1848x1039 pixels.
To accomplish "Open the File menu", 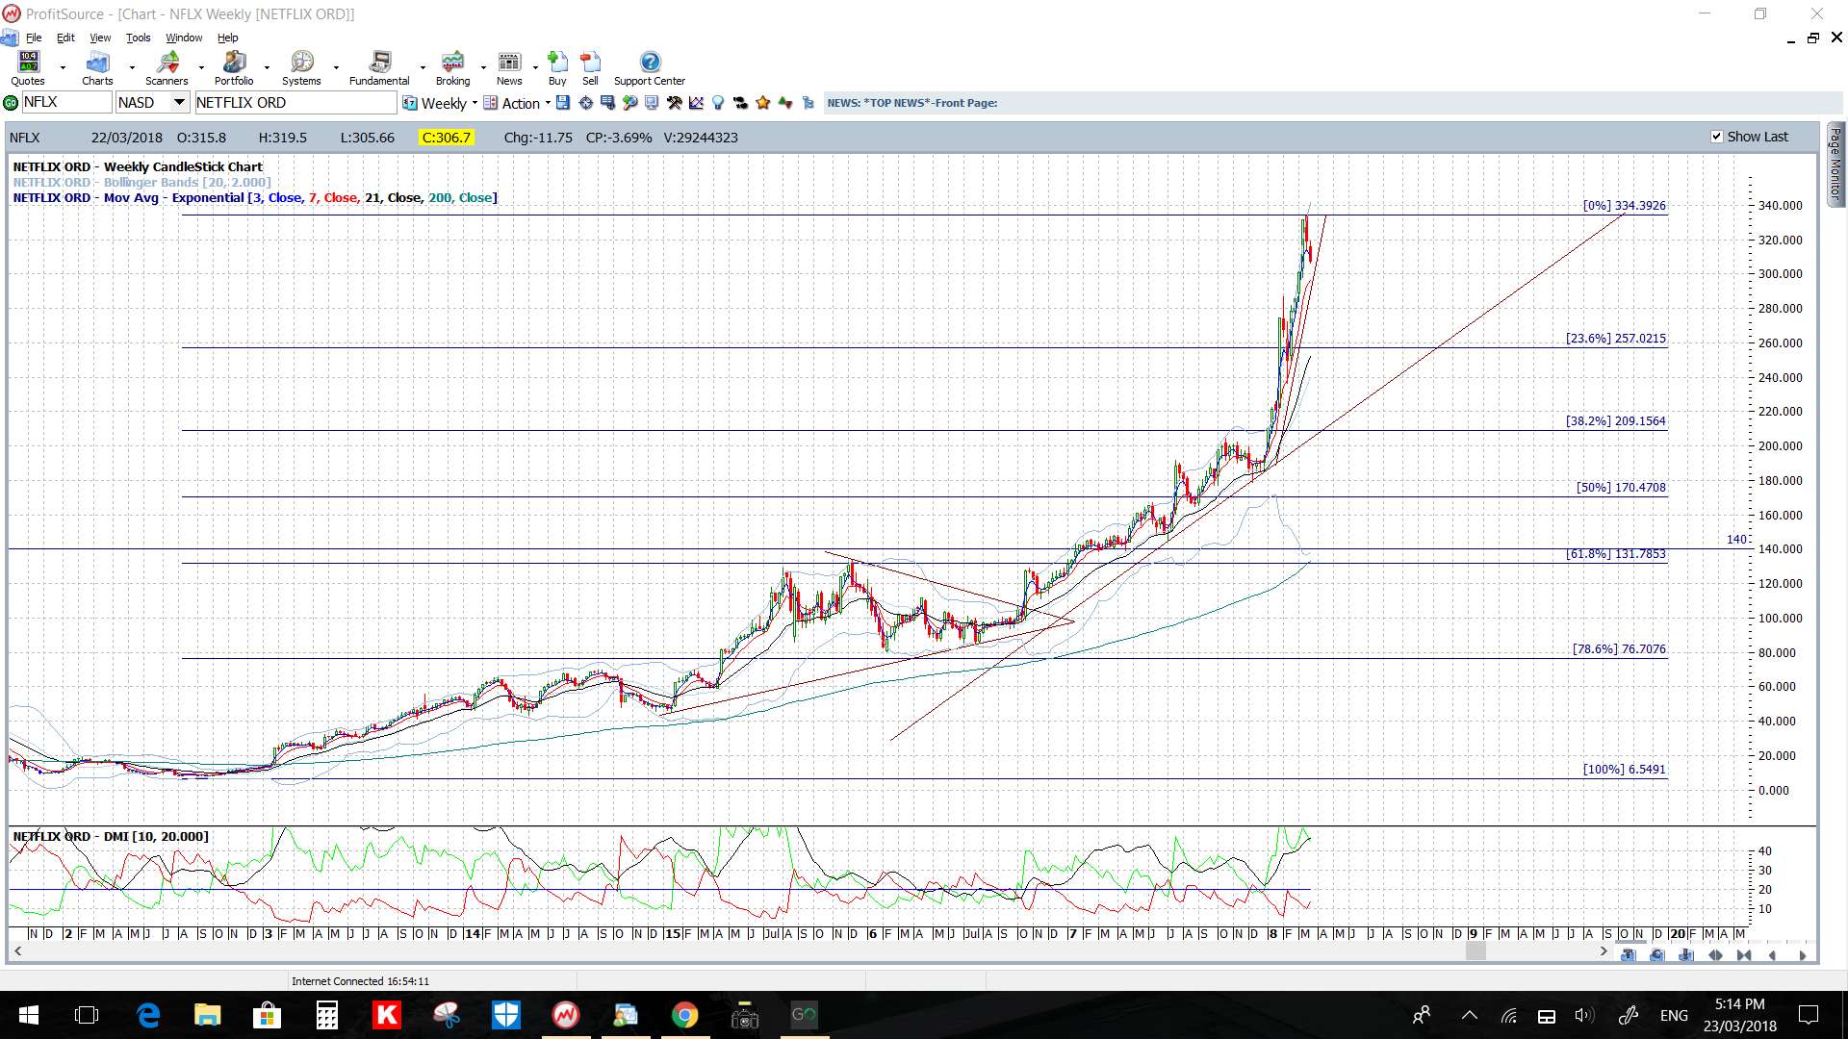I will pos(34,38).
